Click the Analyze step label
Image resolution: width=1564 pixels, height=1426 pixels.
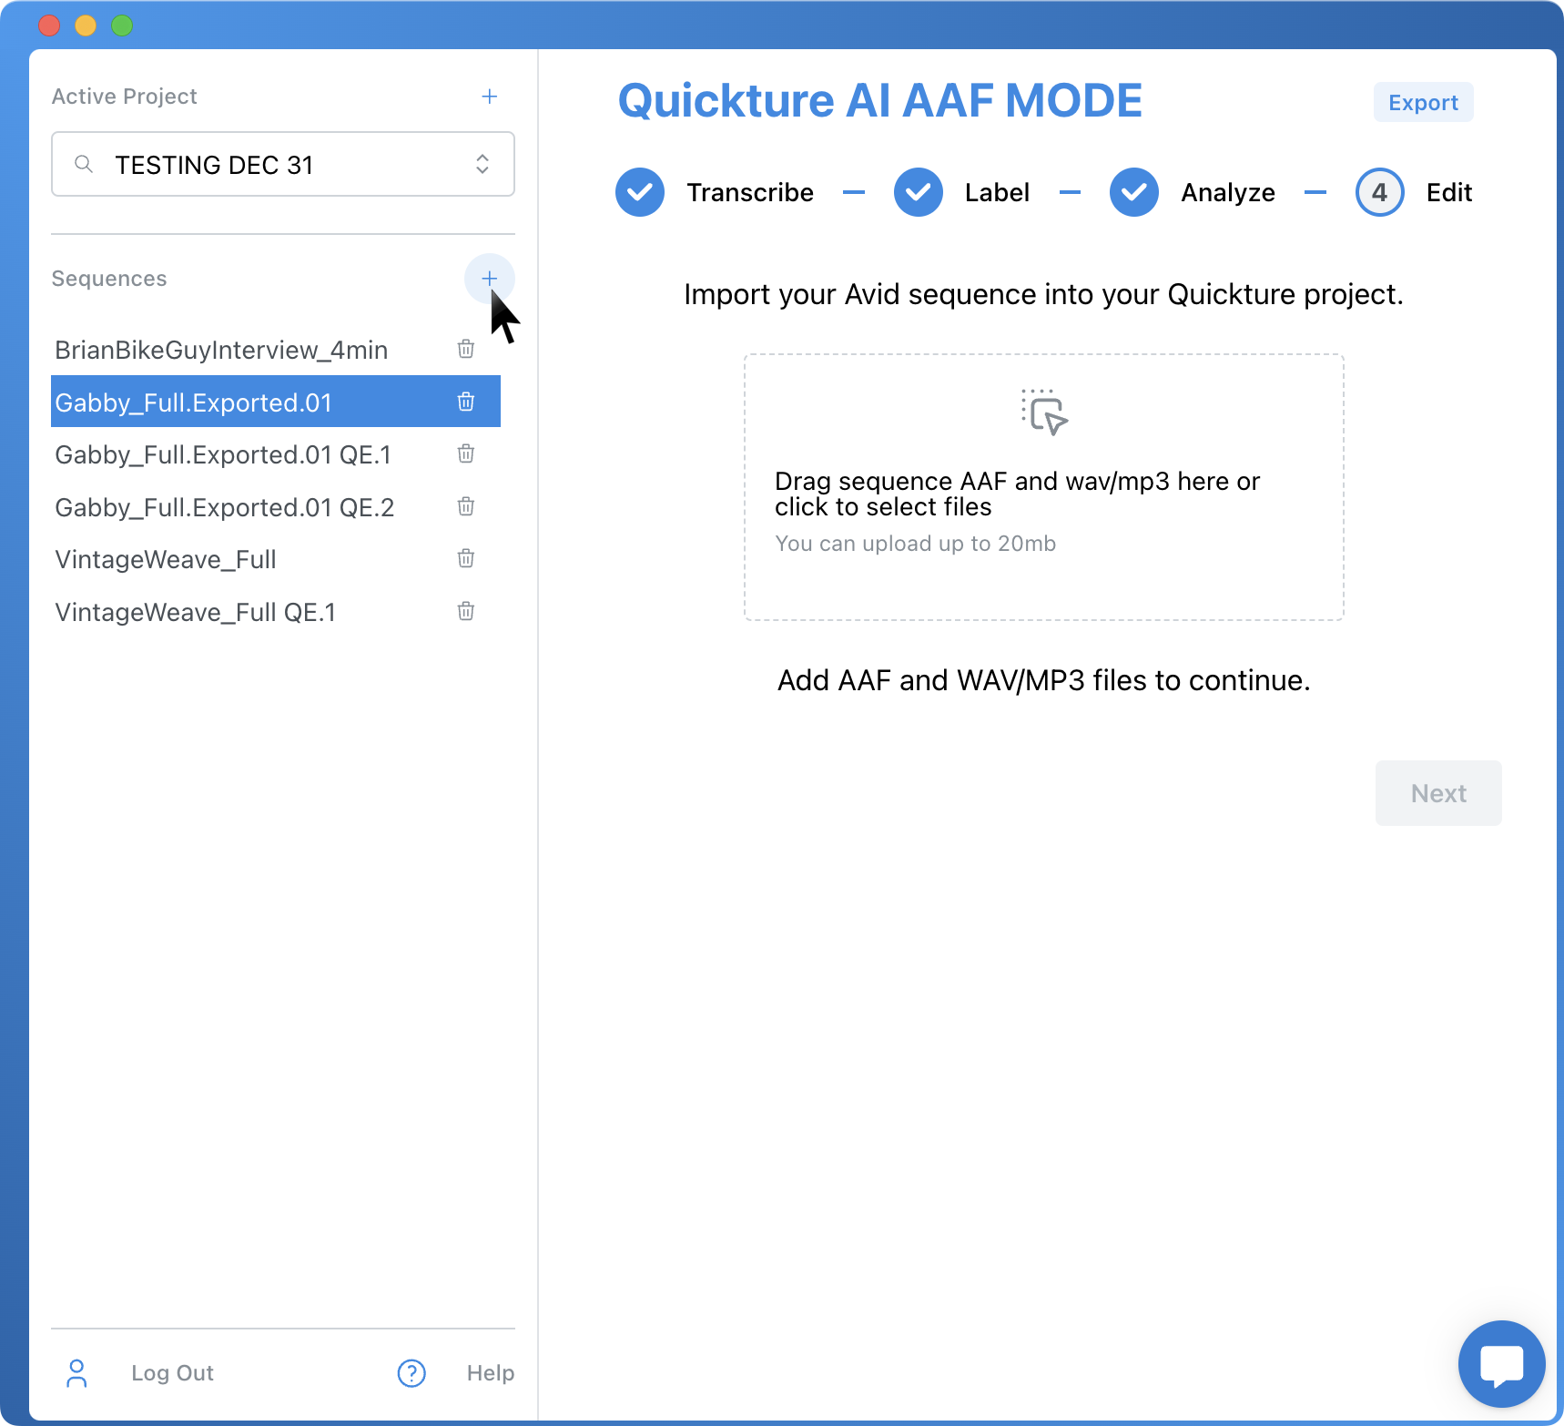click(1228, 192)
